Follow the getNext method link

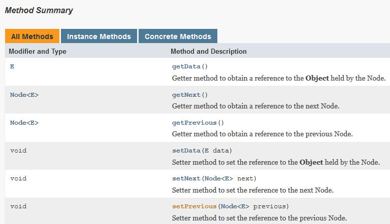pyautogui.click(x=186, y=95)
